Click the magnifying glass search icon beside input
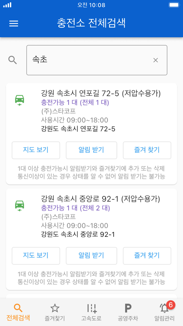 13,60
